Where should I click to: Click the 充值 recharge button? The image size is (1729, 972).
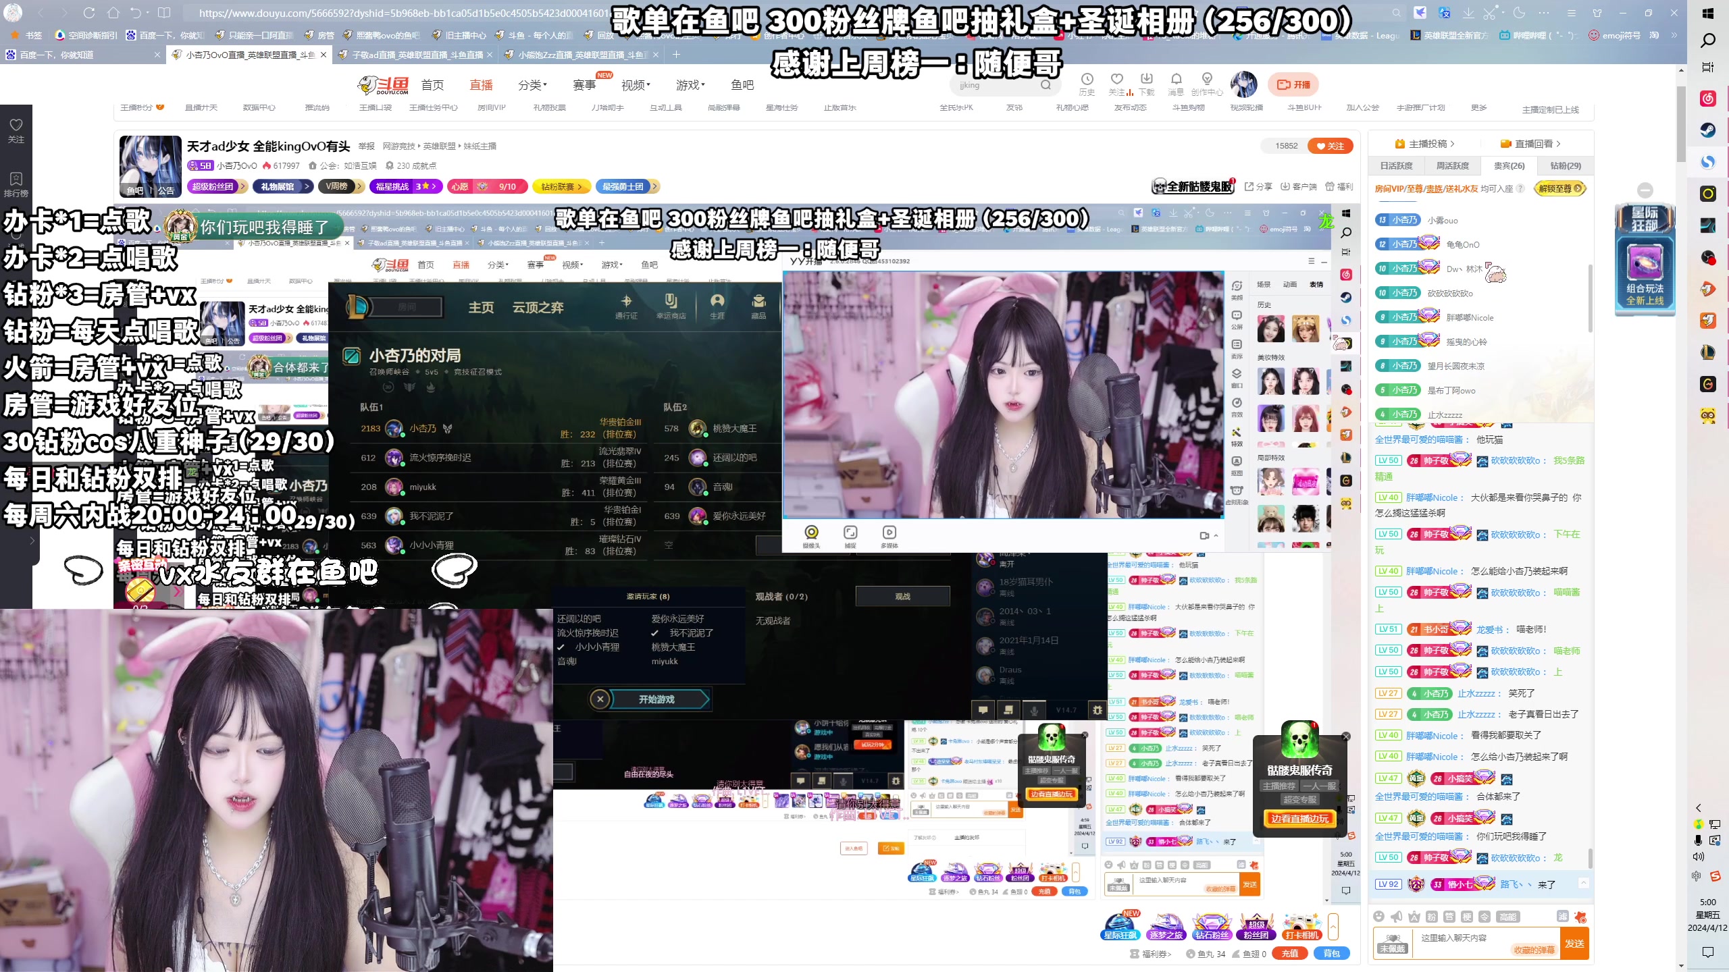pos(1290,953)
